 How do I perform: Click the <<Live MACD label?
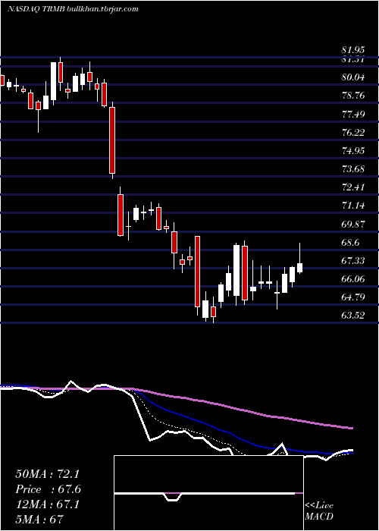[x=319, y=511]
